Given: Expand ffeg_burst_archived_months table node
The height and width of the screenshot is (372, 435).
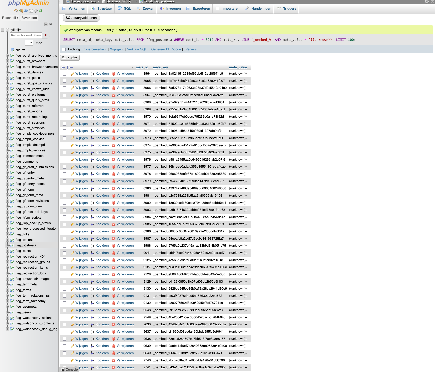Looking at the screenshot, I should coord(8,56).
